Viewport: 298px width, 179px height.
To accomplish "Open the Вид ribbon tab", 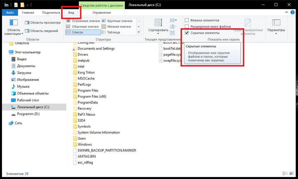I will [71, 13].
